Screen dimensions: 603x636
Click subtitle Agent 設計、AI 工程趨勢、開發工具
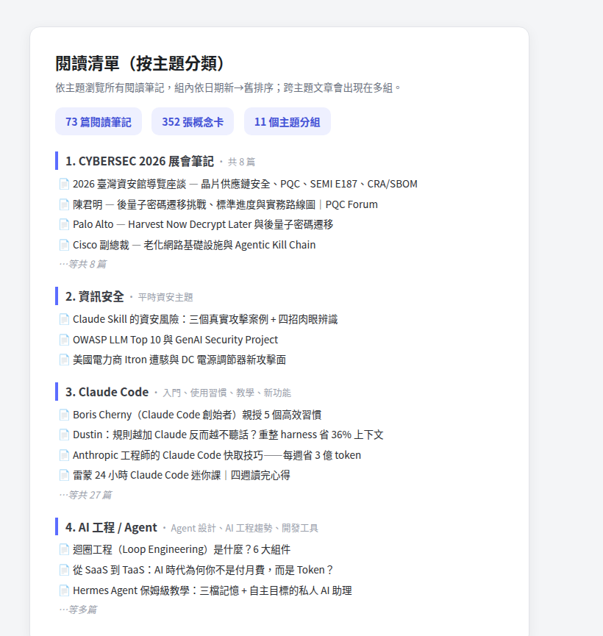(x=244, y=528)
